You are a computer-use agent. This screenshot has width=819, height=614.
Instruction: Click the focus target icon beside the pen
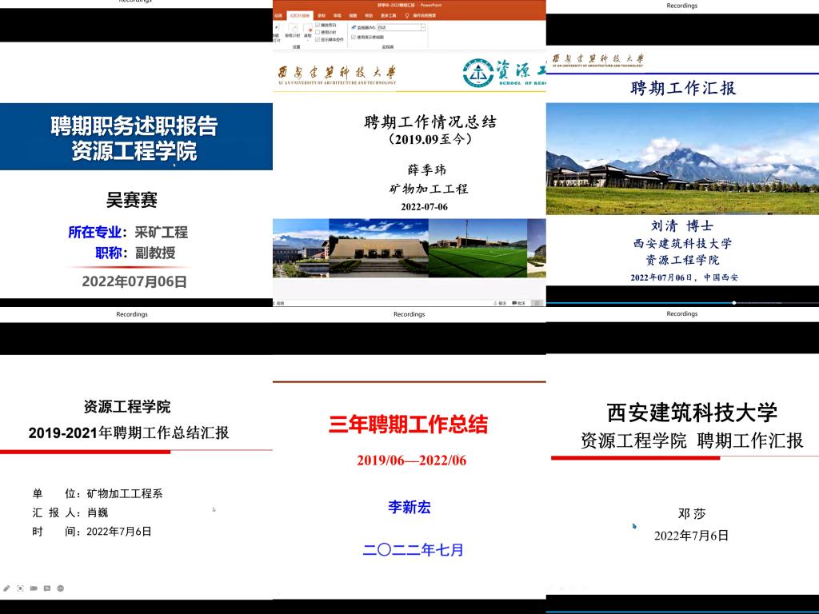coord(20,588)
